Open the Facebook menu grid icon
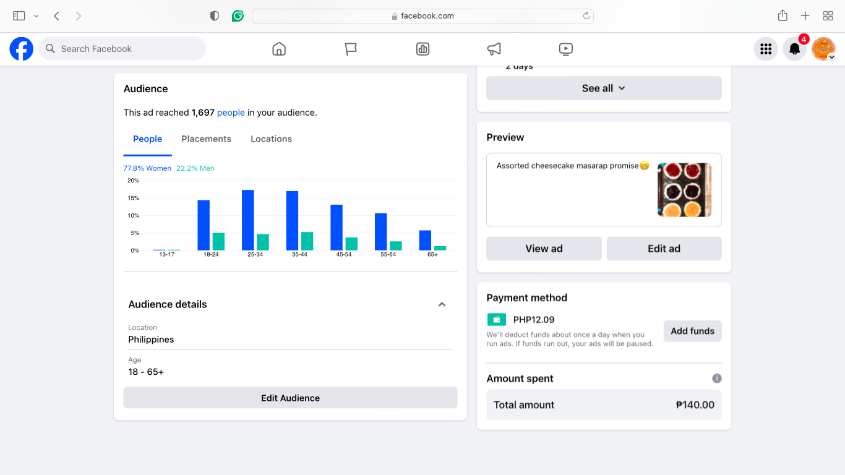 [x=766, y=49]
